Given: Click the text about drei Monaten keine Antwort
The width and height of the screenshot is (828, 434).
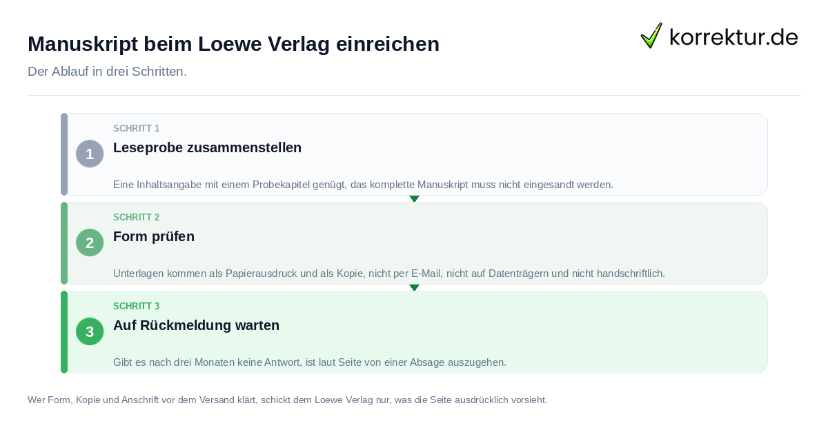Looking at the screenshot, I should click(310, 362).
